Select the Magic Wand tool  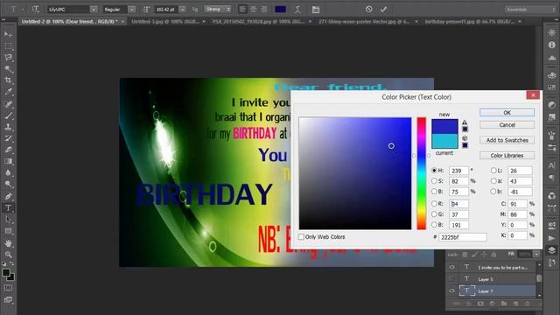click(8, 69)
